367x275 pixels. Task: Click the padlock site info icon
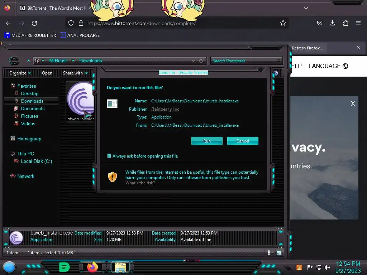[81, 23]
